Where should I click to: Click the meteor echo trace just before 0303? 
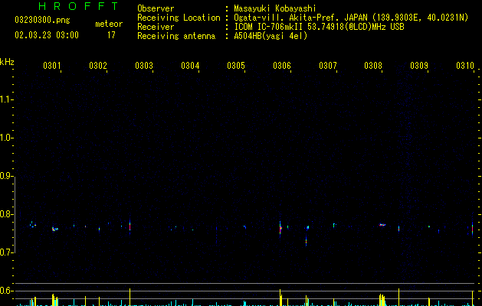click(130, 226)
